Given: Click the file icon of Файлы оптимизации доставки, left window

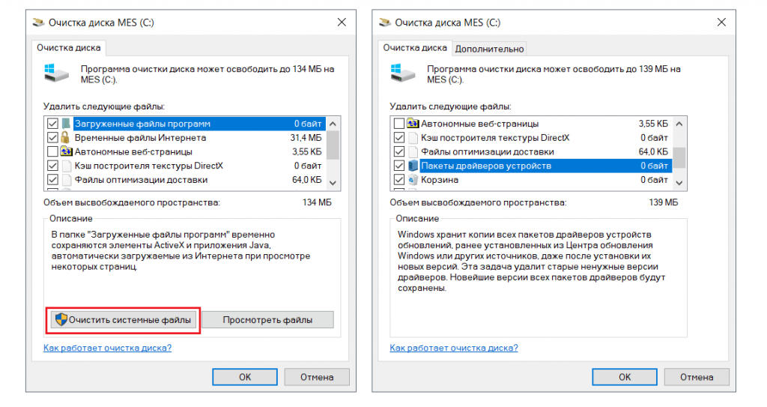Looking at the screenshot, I should (66, 180).
